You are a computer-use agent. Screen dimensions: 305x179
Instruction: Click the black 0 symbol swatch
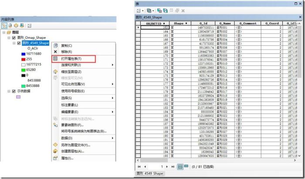pyautogui.click(x=24, y=75)
